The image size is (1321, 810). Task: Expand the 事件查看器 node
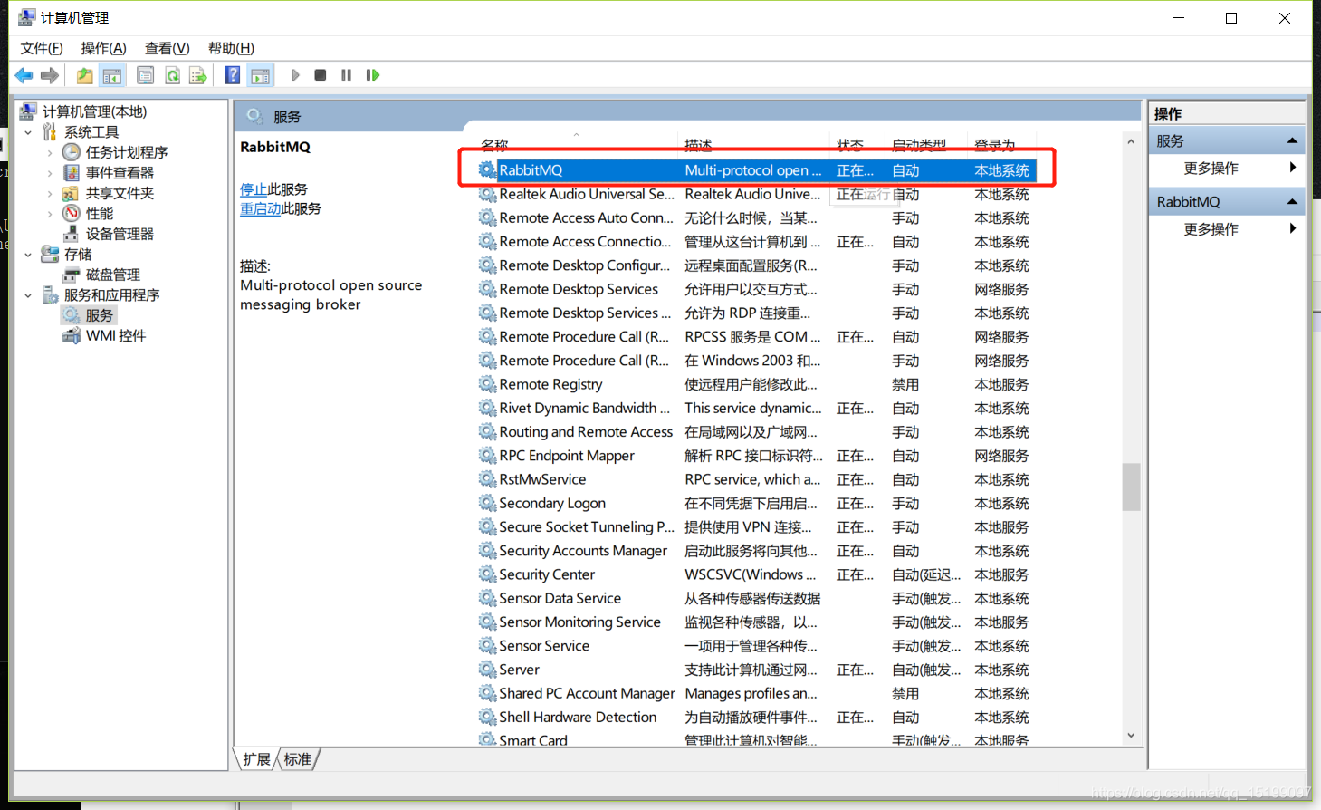tap(50, 173)
